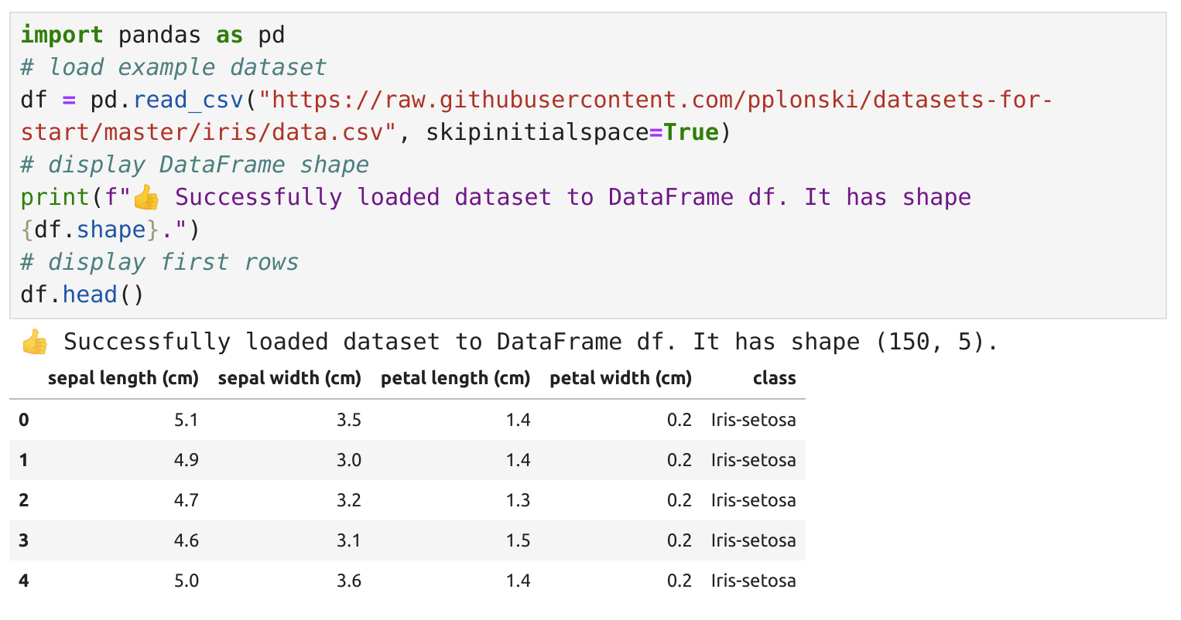Select the 'sepal width (cm)' column header

pos(289,378)
